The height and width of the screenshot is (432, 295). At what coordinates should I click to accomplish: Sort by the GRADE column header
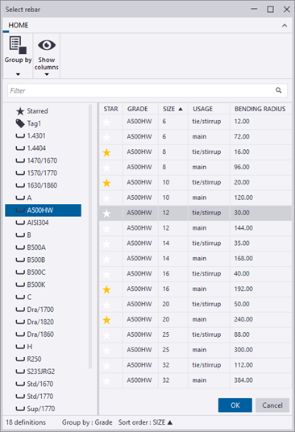[140, 109]
